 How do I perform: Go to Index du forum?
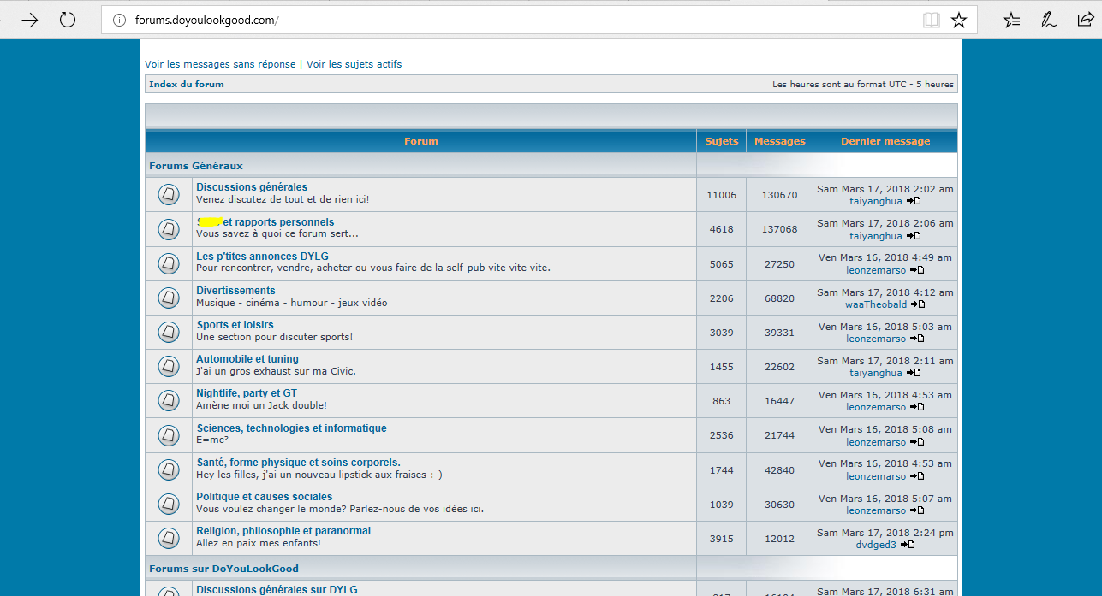click(x=187, y=84)
